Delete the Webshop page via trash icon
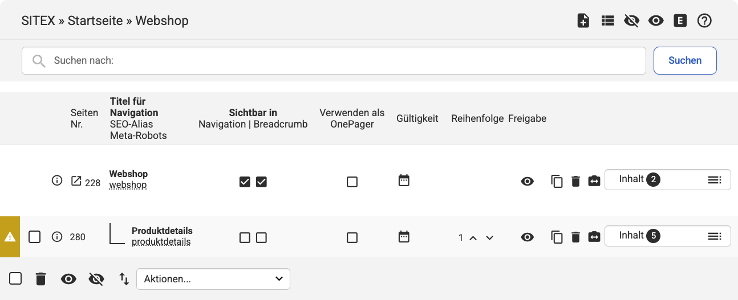Screen dimensions: 738x300 click(575, 182)
